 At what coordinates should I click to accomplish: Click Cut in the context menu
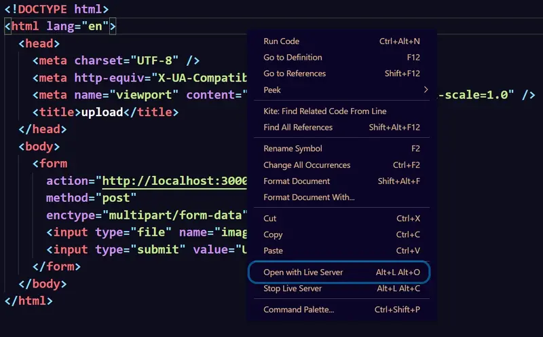(270, 219)
